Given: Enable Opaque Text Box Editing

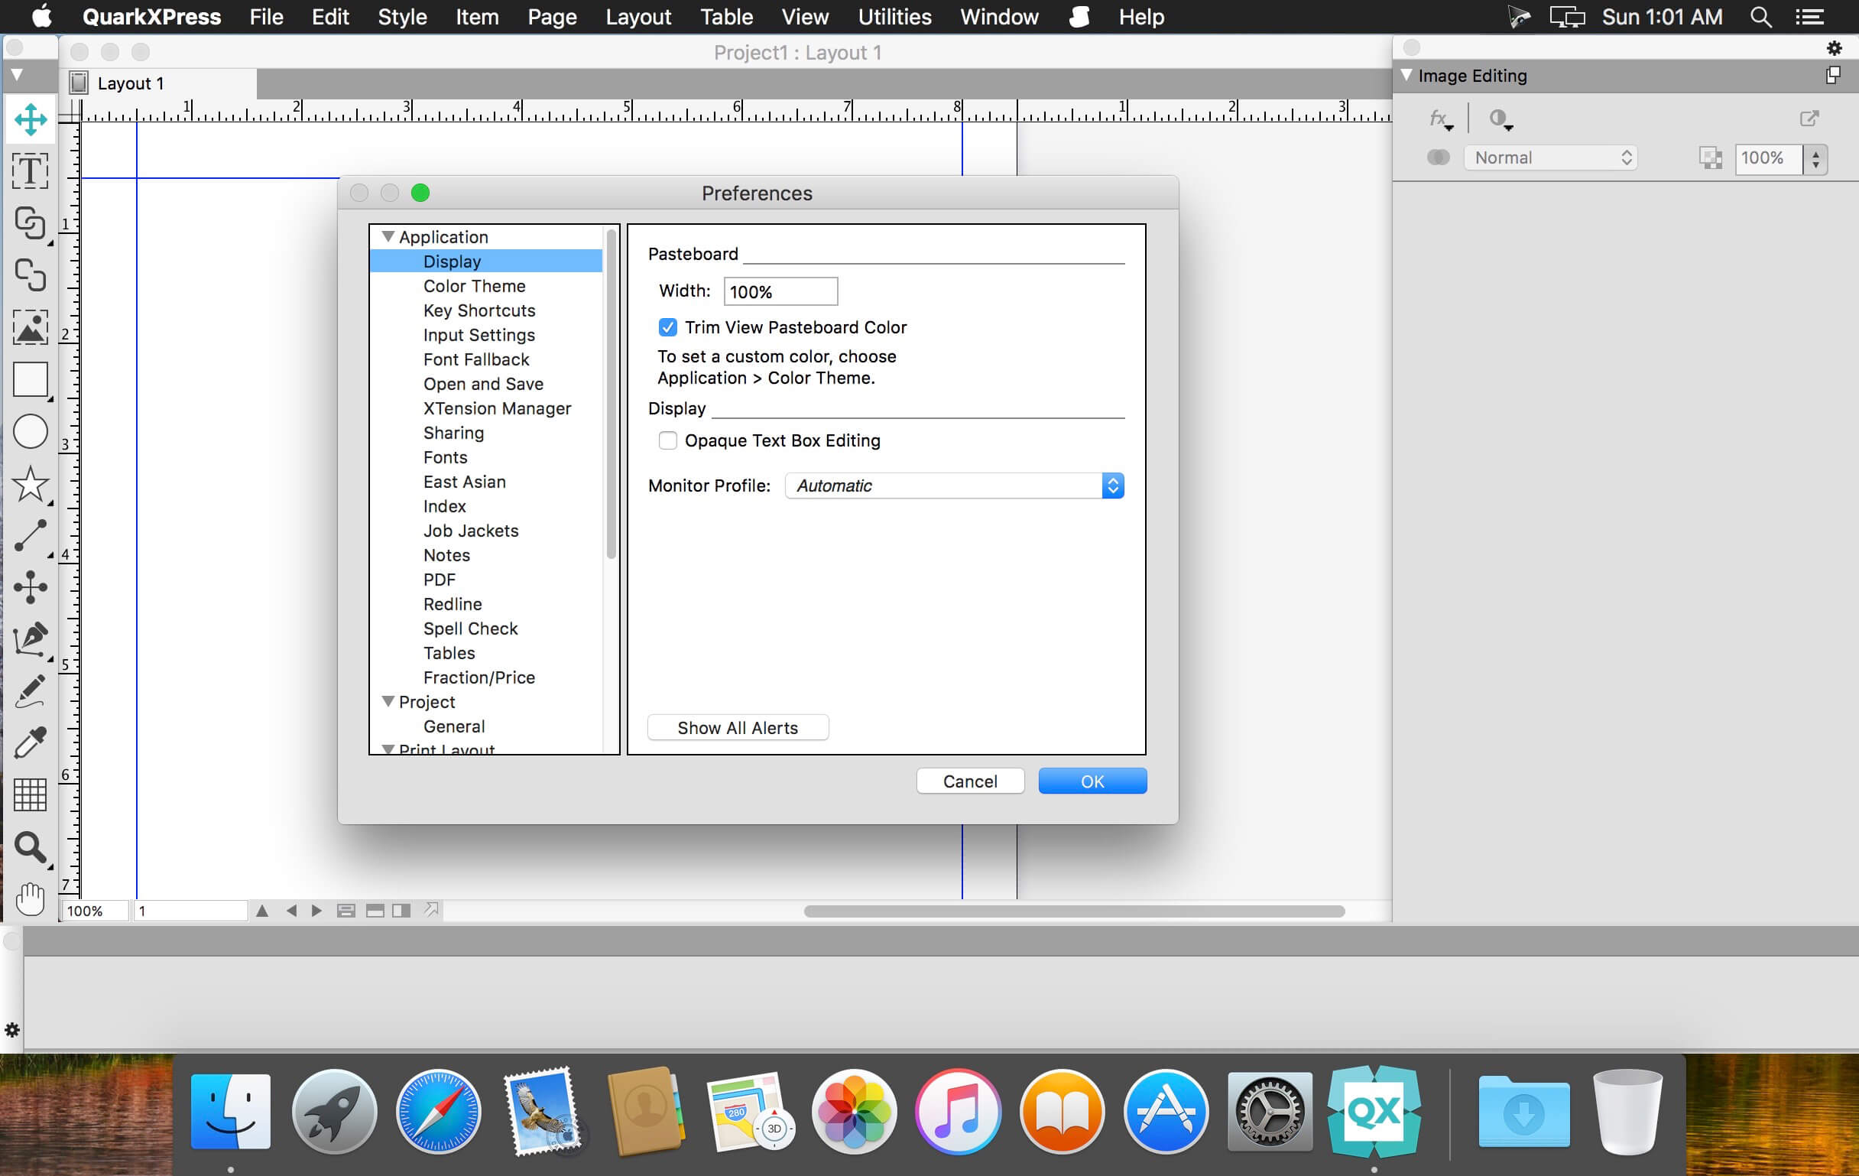Looking at the screenshot, I should click(x=668, y=441).
